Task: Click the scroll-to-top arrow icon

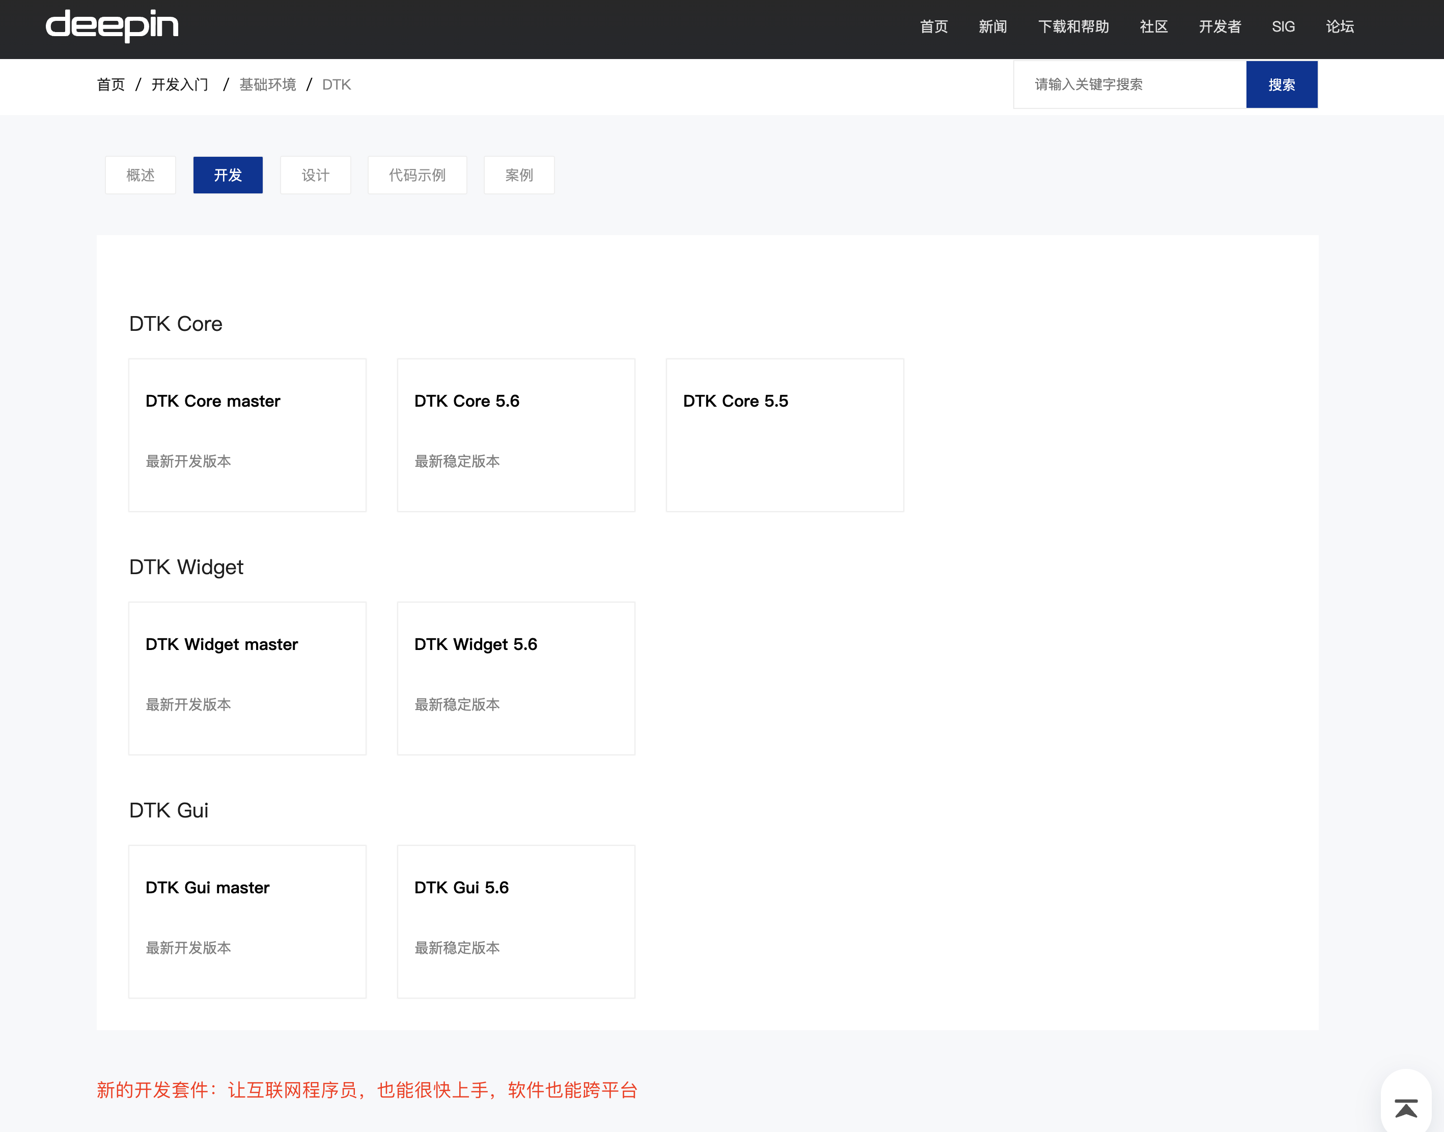Action: click(x=1405, y=1108)
